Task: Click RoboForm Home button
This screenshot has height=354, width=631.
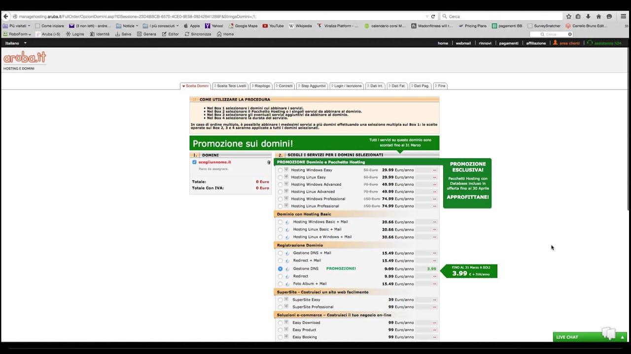Action: pyautogui.click(x=225, y=34)
